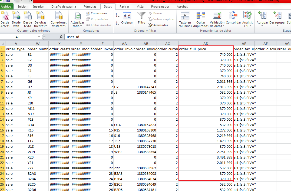This screenshot has height=191, width=291.
Task: Click Volver a aplicar
Action: click(161, 19)
